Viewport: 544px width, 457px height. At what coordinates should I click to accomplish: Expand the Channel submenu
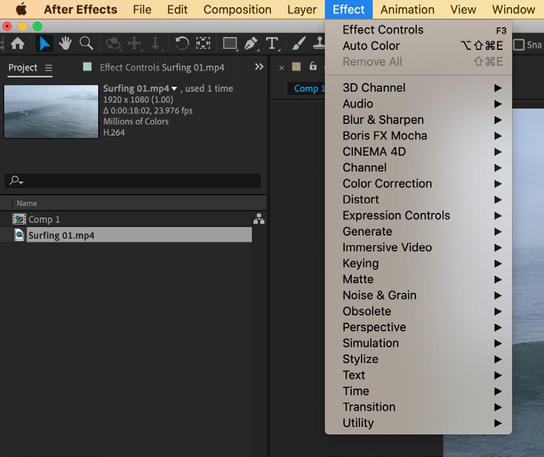[x=419, y=167]
